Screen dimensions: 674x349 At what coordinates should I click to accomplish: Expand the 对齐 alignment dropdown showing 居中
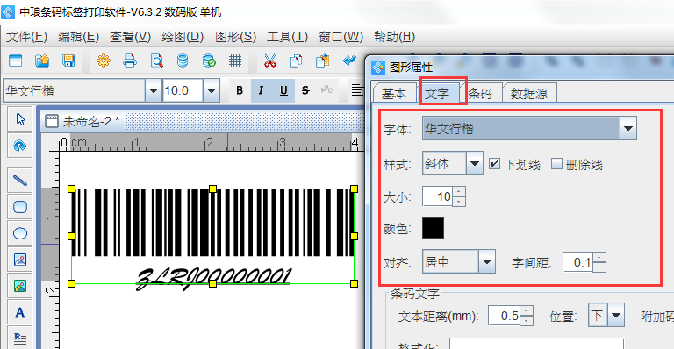pos(486,261)
